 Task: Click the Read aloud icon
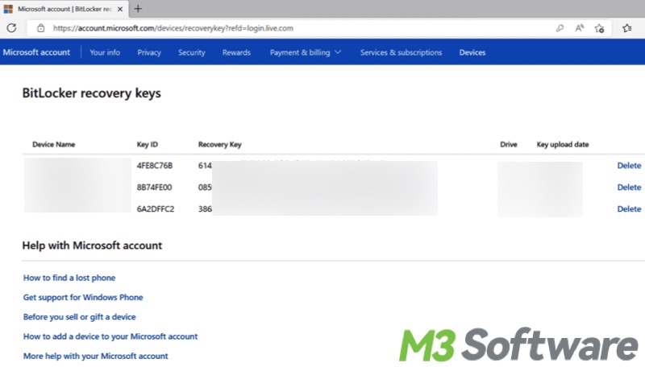click(x=579, y=28)
